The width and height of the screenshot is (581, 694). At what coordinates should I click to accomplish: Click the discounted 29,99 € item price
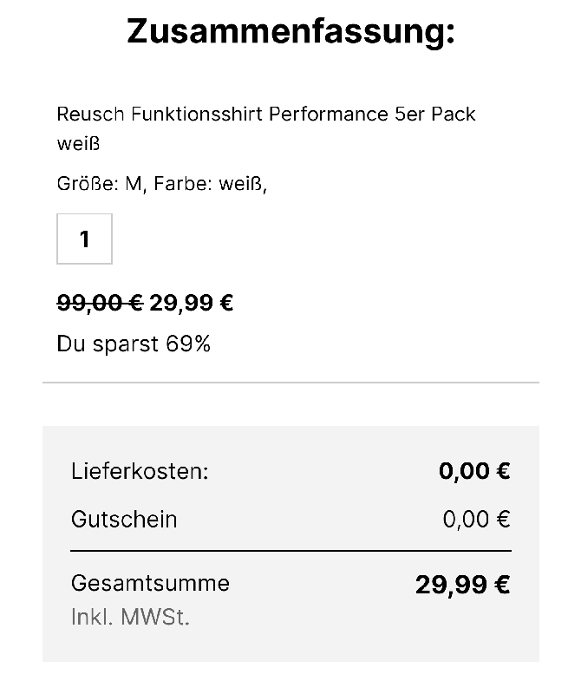pos(192,303)
